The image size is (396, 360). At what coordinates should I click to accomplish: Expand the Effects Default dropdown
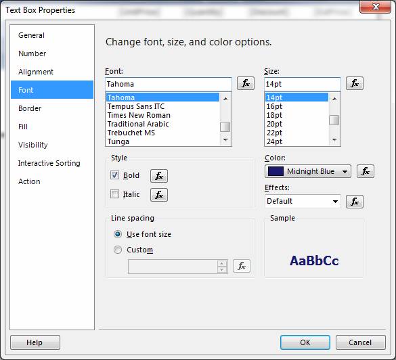303,201
